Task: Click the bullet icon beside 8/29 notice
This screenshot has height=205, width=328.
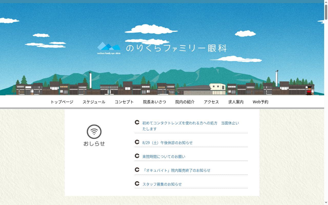Action: coord(137,142)
